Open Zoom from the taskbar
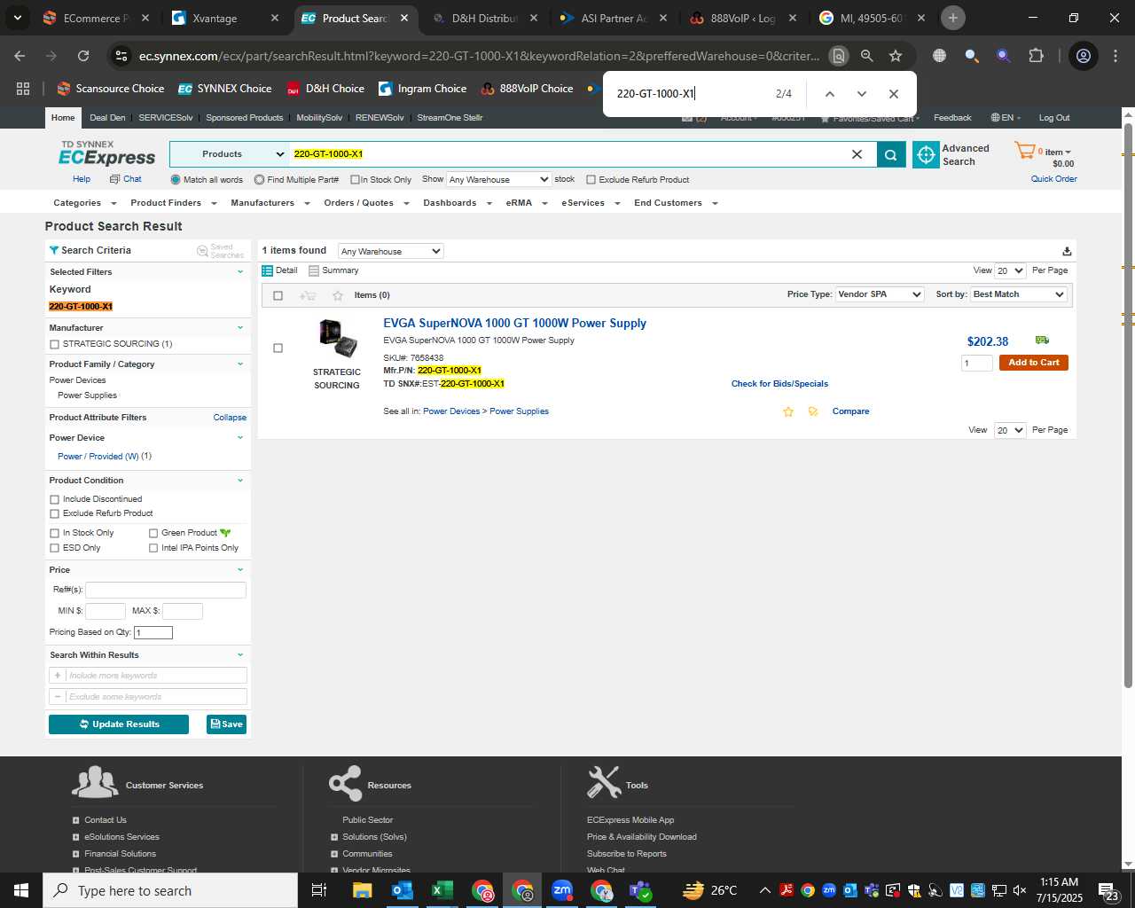Image resolution: width=1135 pixels, height=908 pixels. pyautogui.click(x=562, y=890)
